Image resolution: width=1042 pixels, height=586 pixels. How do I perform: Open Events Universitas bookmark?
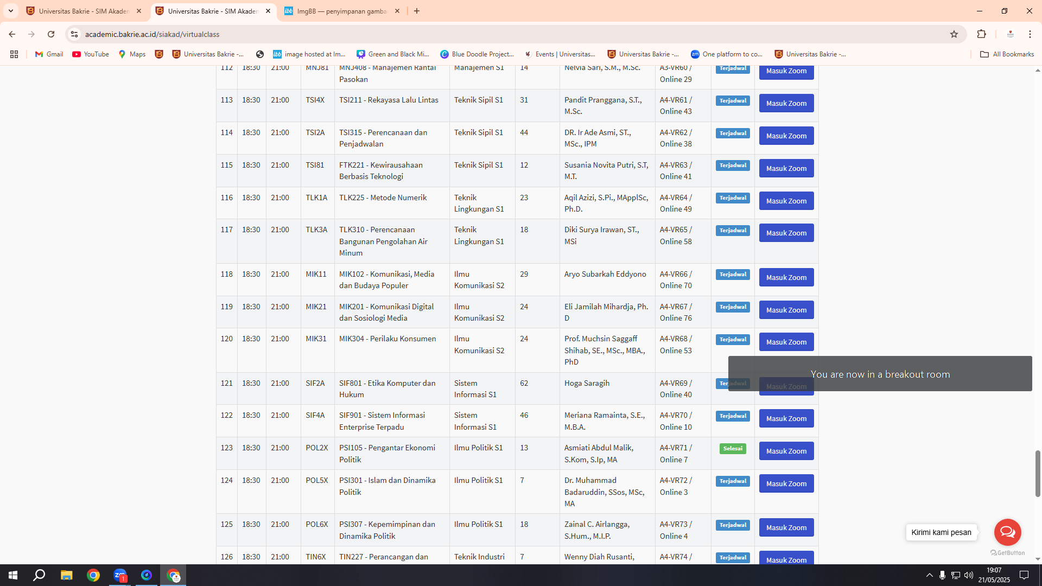pyautogui.click(x=560, y=54)
